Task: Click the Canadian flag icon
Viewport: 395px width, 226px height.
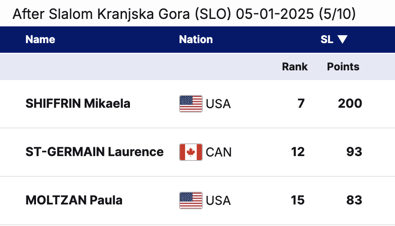Action: 191,152
